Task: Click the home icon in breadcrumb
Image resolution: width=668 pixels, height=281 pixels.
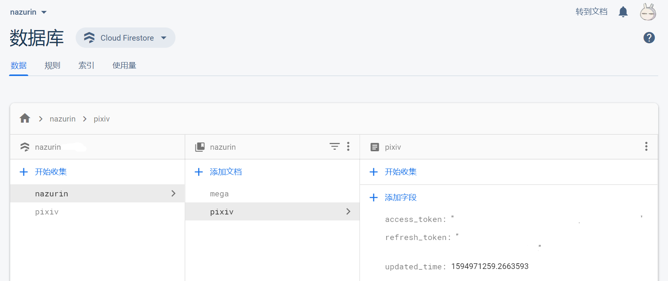Action: (25, 118)
